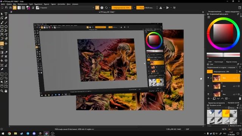Select the Line tool

pos(6,23)
